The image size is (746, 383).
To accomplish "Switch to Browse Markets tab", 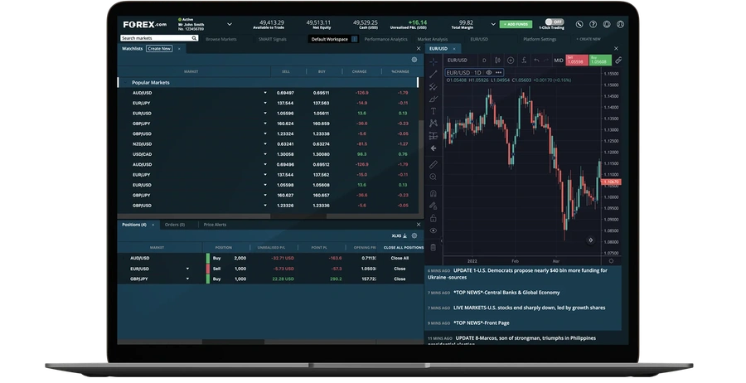I will (220, 39).
